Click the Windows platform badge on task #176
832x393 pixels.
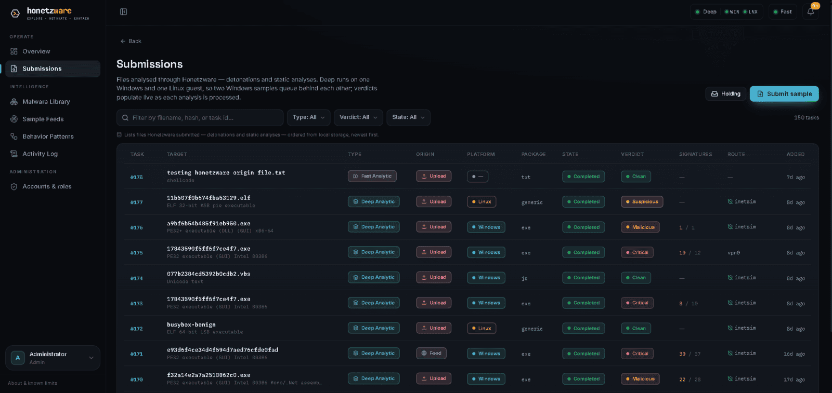click(x=486, y=227)
